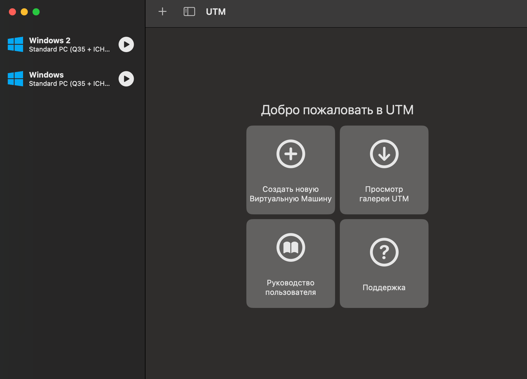
Task: Click the open book guide icon
Action: (291, 247)
